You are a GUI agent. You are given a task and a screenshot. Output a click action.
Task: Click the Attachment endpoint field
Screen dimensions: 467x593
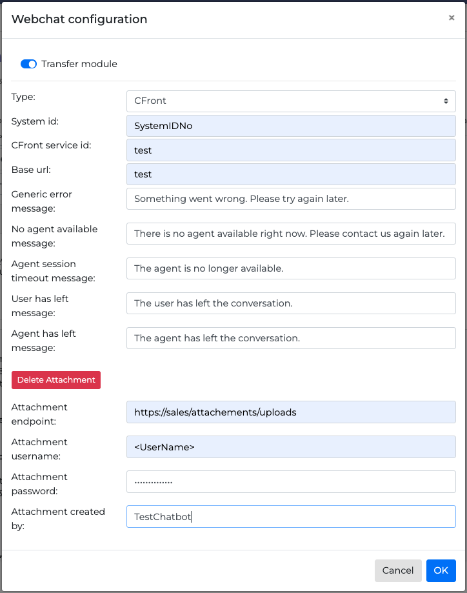(x=291, y=412)
